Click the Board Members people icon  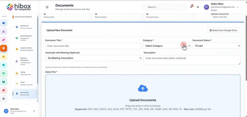pos(17,38)
